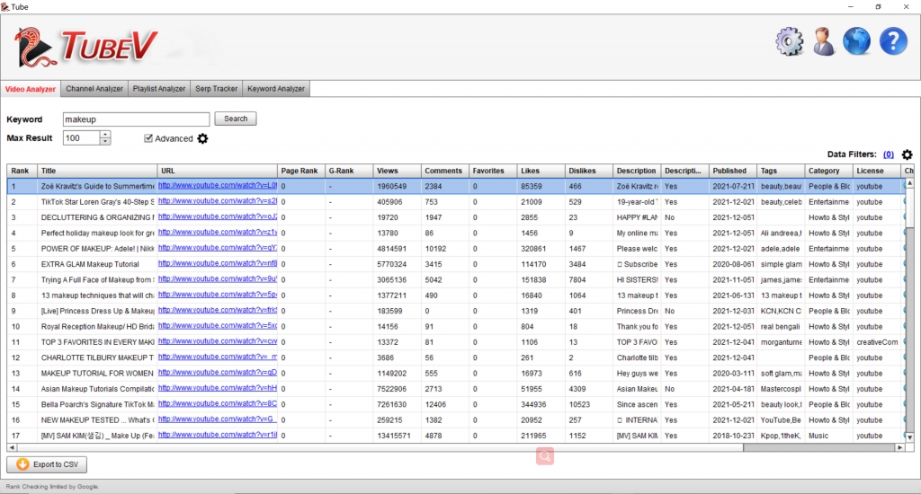Screen dimensions: 921x494
Task: Open the settings gear in header
Action: coord(790,41)
